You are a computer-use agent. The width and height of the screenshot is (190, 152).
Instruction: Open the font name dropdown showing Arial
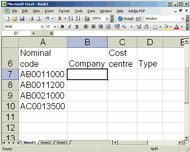[42, 27]
